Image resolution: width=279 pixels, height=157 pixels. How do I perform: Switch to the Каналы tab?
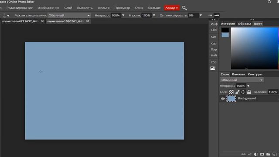point(238,74)
